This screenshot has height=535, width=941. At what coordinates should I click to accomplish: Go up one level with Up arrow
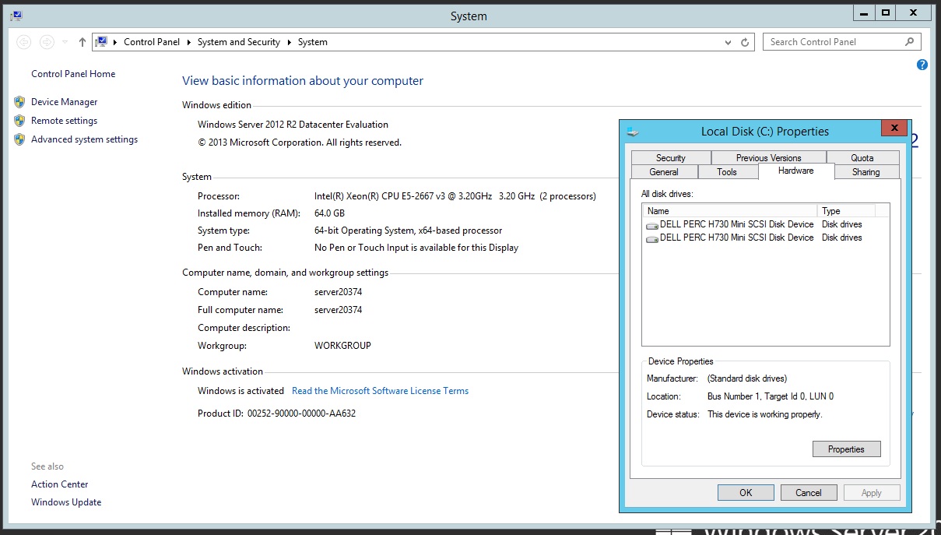click(x=83, y=42)
